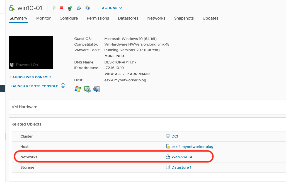The image size is (286, 182).
Task: Click the Take Snapshot clock icon
Action: pos(88,8)
